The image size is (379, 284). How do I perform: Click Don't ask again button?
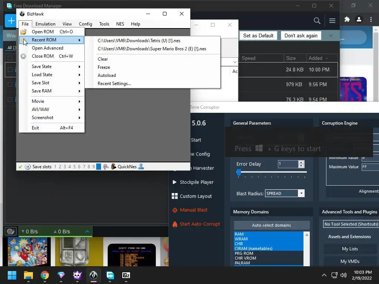point(301,35)
